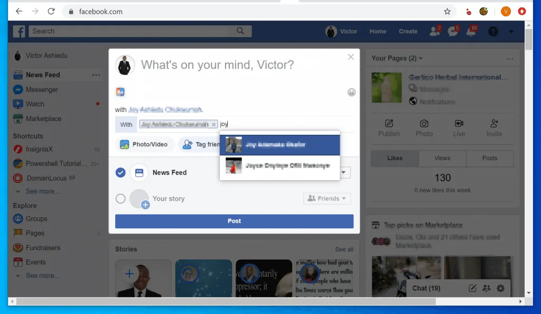Image resolution: width=541 pixels, height=314 pixels.
Task: Add to your story plus card
Action: (143, 278)
